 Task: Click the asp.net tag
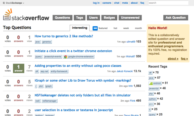(44, 71)
